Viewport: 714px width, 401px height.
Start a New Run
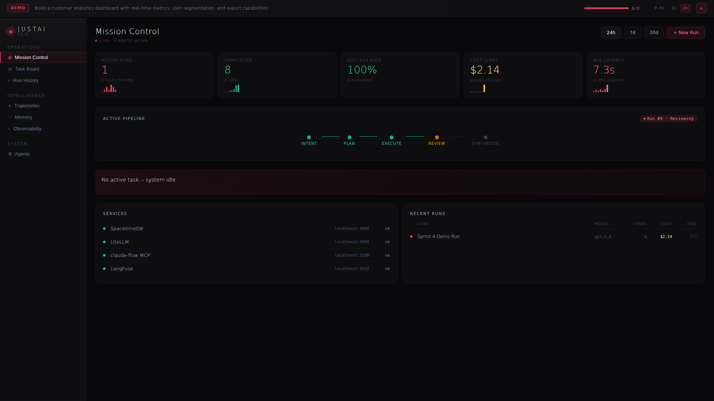click(686, 33)
